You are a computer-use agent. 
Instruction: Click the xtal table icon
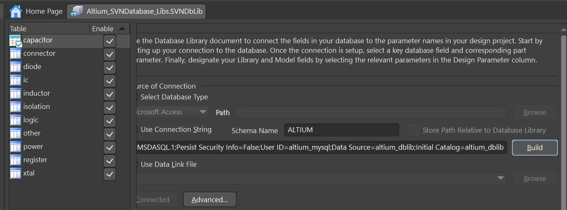(x=15, y=173)
